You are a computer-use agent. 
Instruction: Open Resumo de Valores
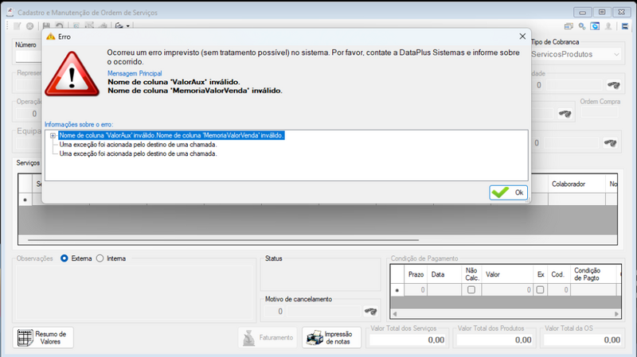(43, 338)
